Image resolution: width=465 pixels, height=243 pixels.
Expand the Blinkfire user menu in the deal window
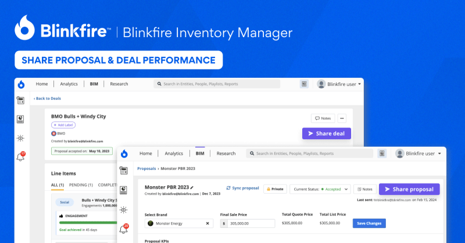click(x=359, y=84)
